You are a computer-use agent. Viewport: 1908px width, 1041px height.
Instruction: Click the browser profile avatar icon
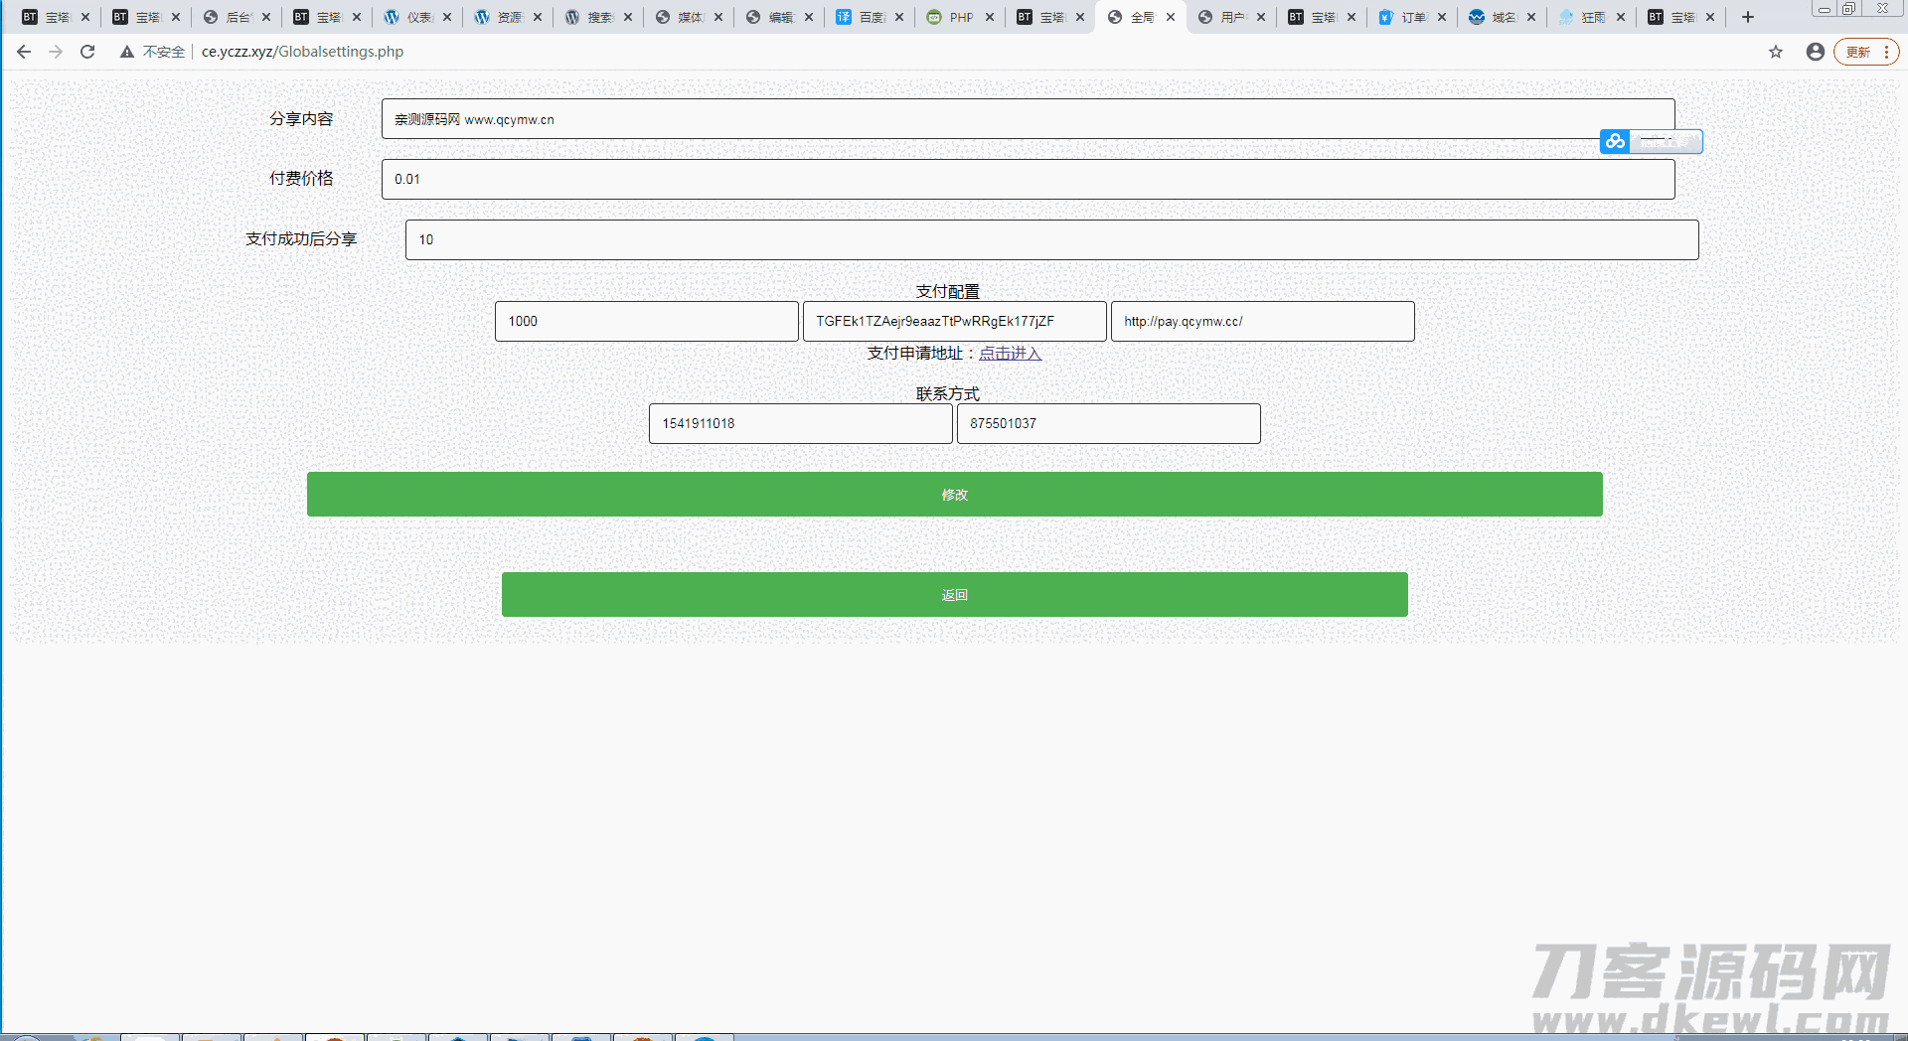(1815, 52)
